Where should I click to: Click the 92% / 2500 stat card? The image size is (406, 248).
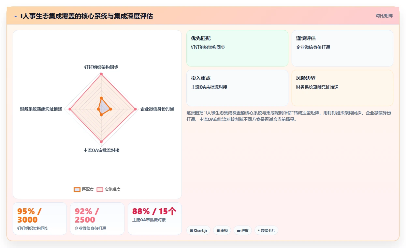[97, 219]
